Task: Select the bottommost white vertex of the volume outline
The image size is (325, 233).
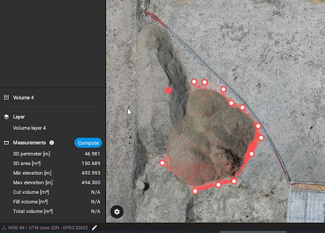Action: pos(195,191)
